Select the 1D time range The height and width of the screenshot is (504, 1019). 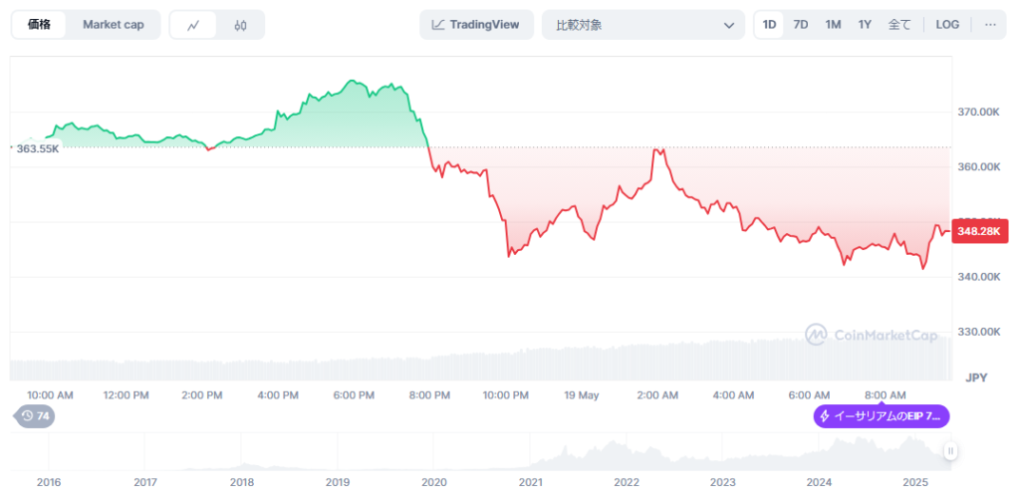(x=769, y=25)
